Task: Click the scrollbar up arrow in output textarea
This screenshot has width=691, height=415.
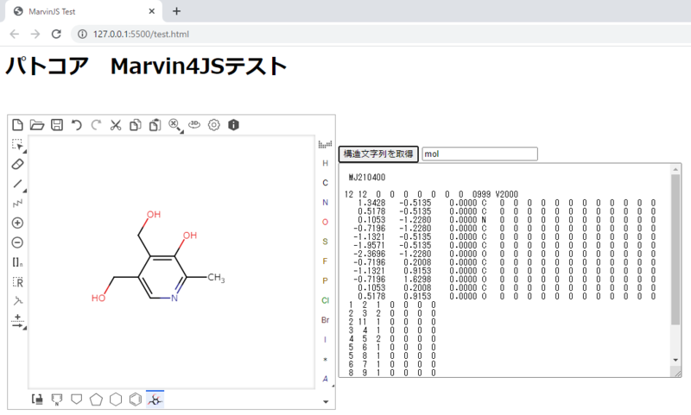Action: point(675,169)
